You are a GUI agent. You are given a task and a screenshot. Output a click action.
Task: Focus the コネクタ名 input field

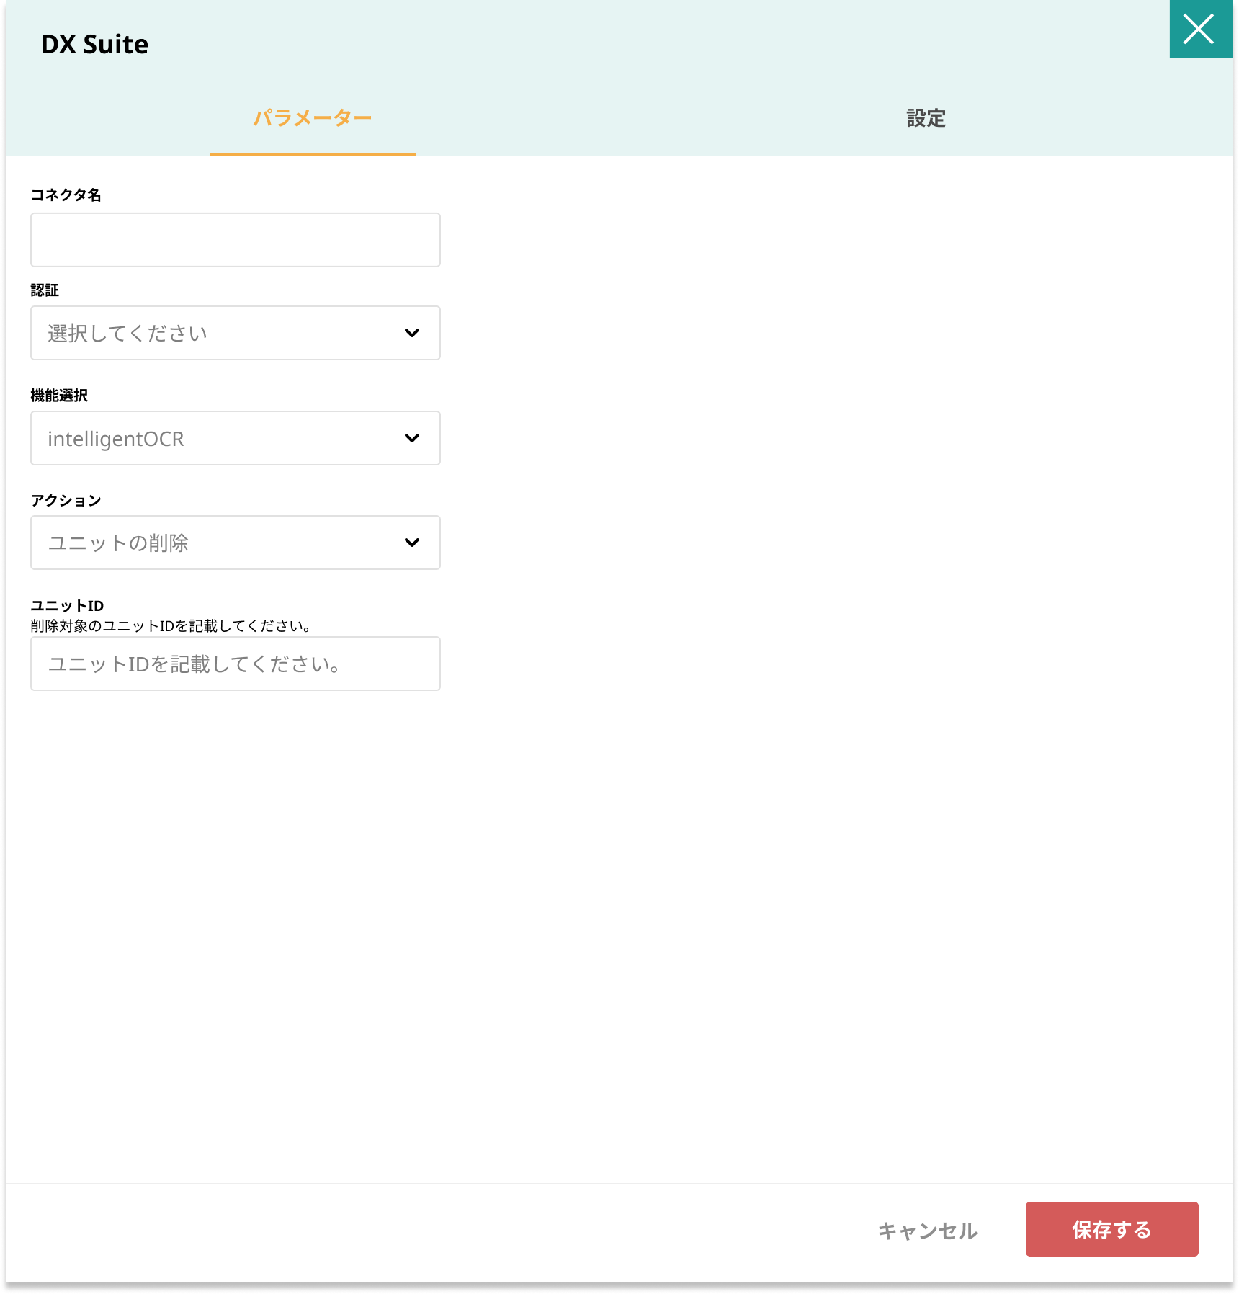(236, 240)
